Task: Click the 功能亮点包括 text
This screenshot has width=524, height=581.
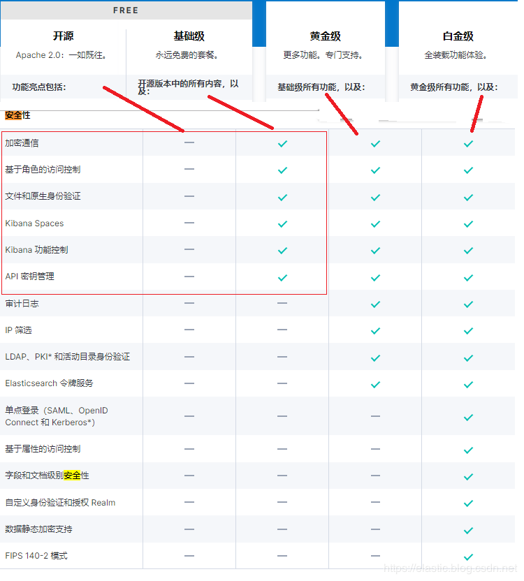Action: point(39,87)
